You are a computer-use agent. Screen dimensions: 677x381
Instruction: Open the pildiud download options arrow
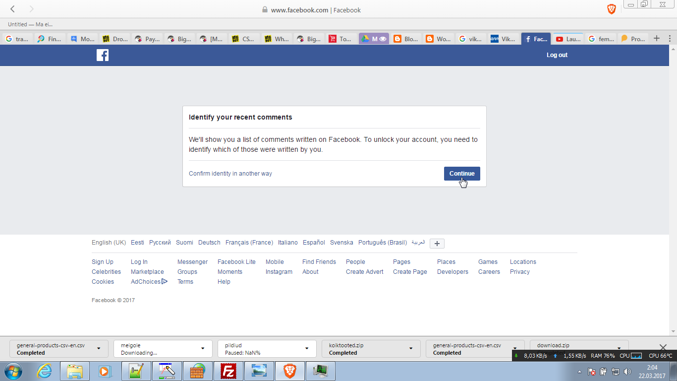[x=307, y=348]
